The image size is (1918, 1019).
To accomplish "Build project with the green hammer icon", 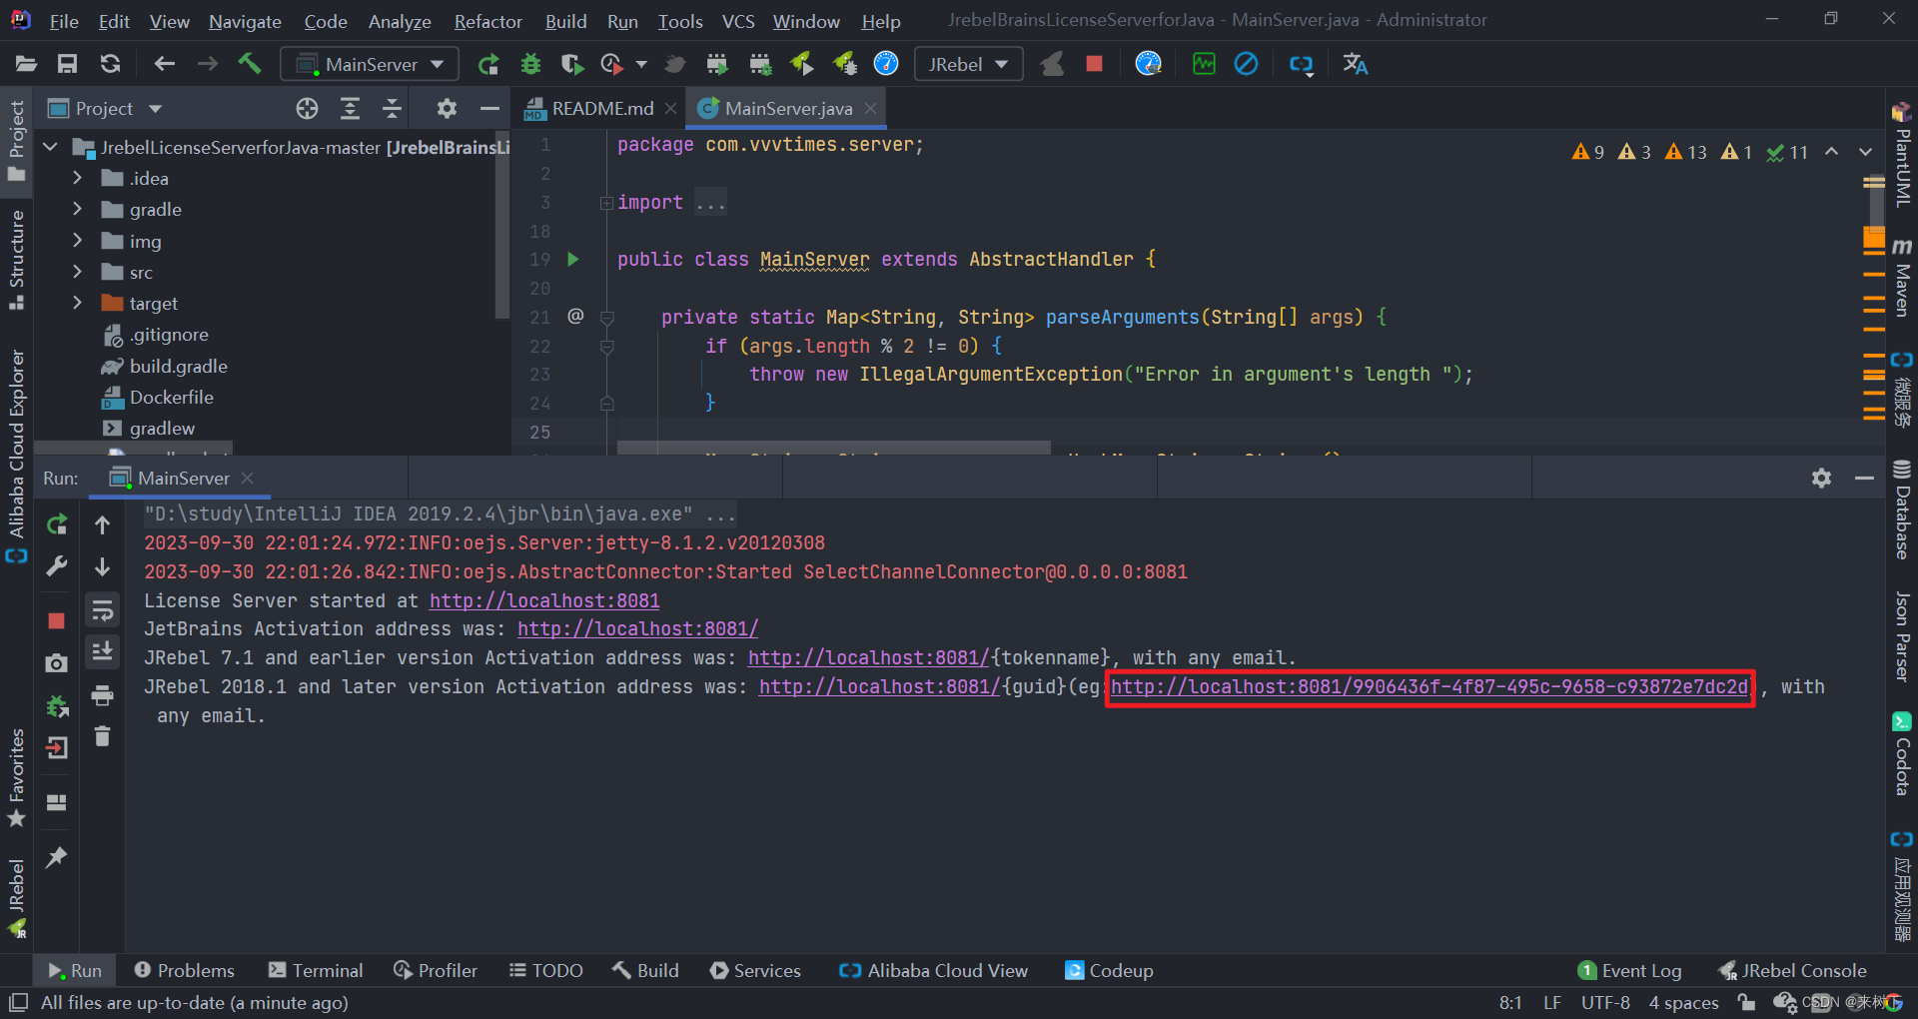I will coord(249,64).
